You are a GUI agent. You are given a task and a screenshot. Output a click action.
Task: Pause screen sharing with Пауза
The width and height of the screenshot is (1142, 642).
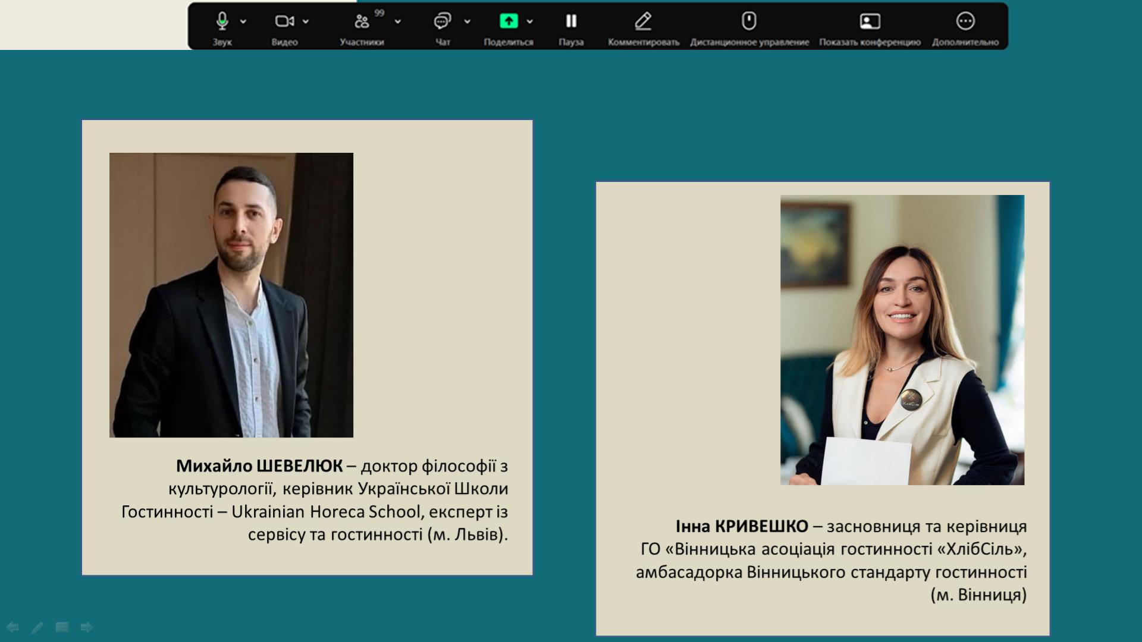point(571,21)
